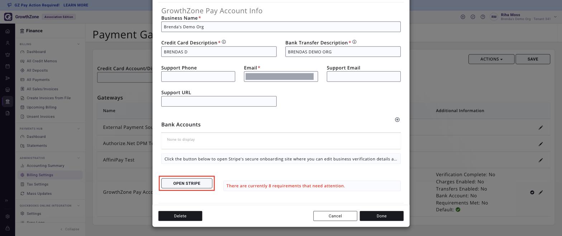The height and width of the screenshot is (236, 562).
Task: Open the ACTIONS dropdown
Action: pyautogui.click(x=491, y=59)
